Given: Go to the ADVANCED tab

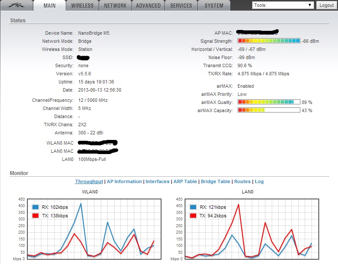Looking at the screenshot, I should pyautogui.click(x=148, y=6).
